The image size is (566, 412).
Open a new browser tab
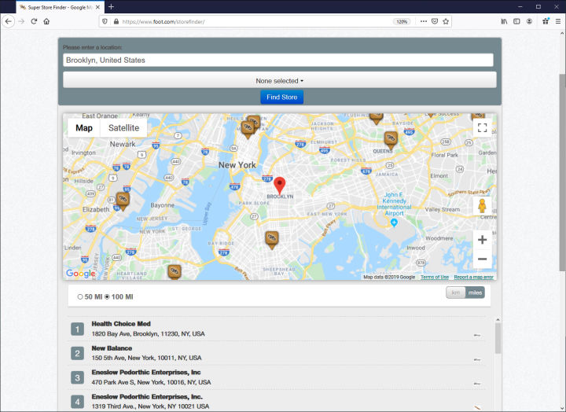point(111,7)
